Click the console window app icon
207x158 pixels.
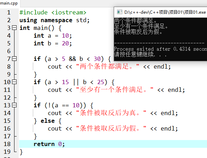[119, 12]
